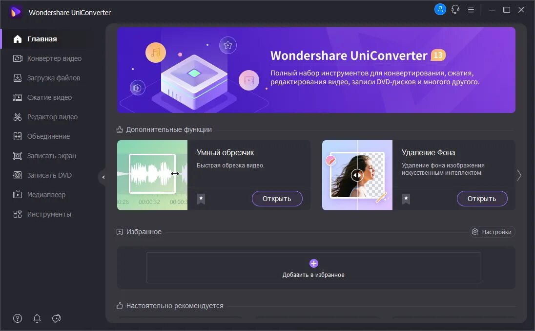
Task: Open the notifications bell icon
Action: (37, 318)
